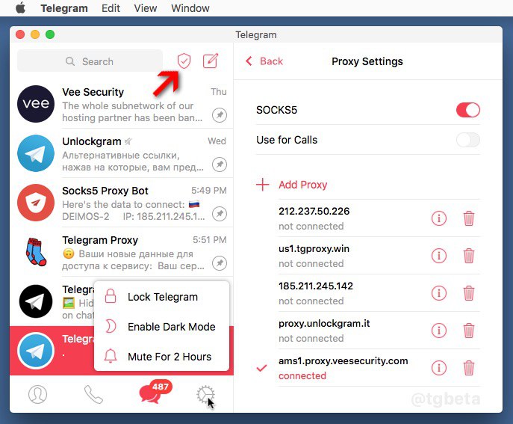Choose Enable Dark Mode
Viewport: 513px width, 424px height.
pyautogui.click(x=161, y=327)
